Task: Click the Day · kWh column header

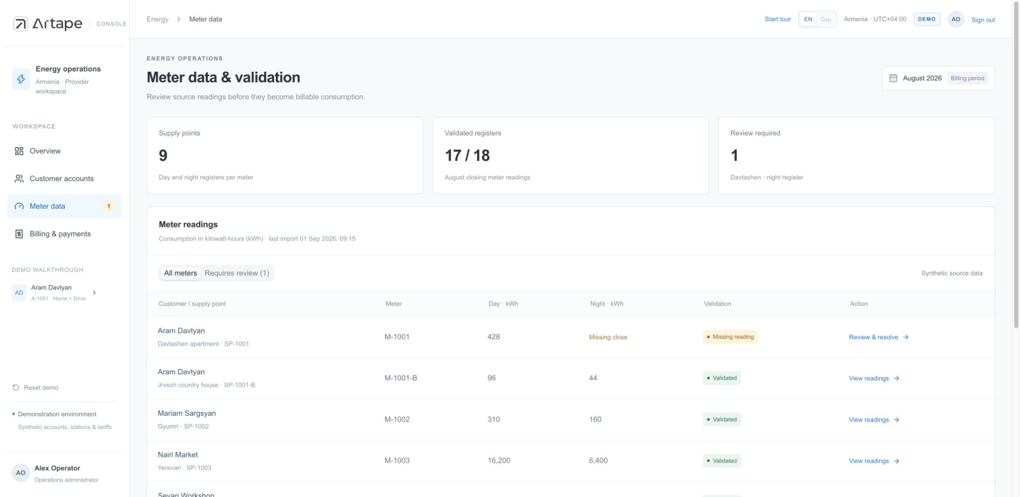Action: click(x=503, y=304)
